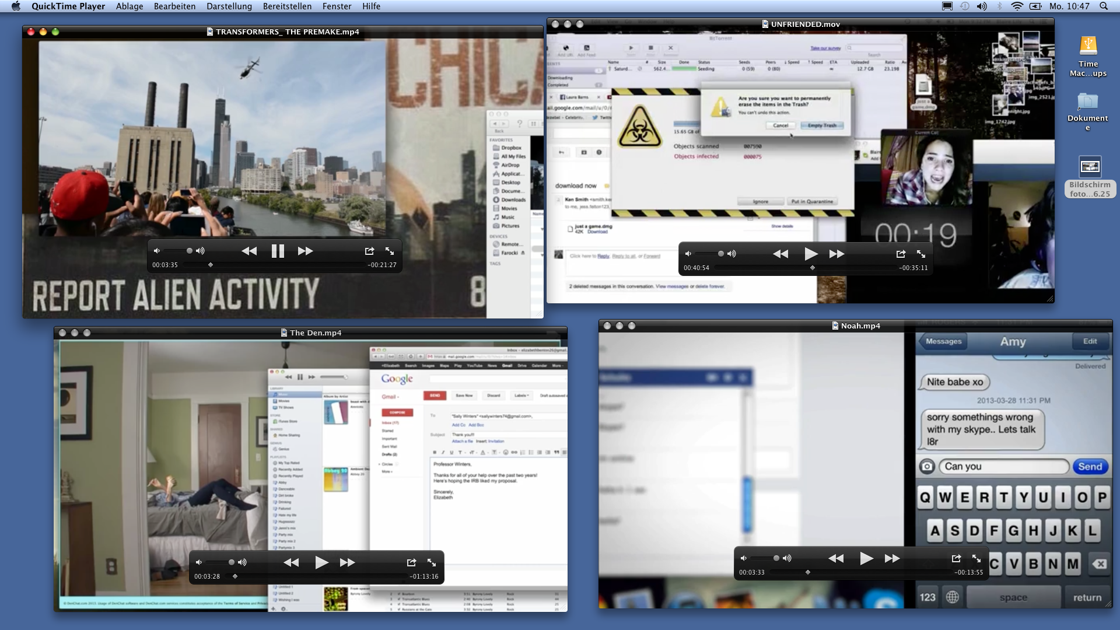Click UNFRIENDED.mov title bar file icon
This screenshot has height=630, width=1120.
click(765, 24)
